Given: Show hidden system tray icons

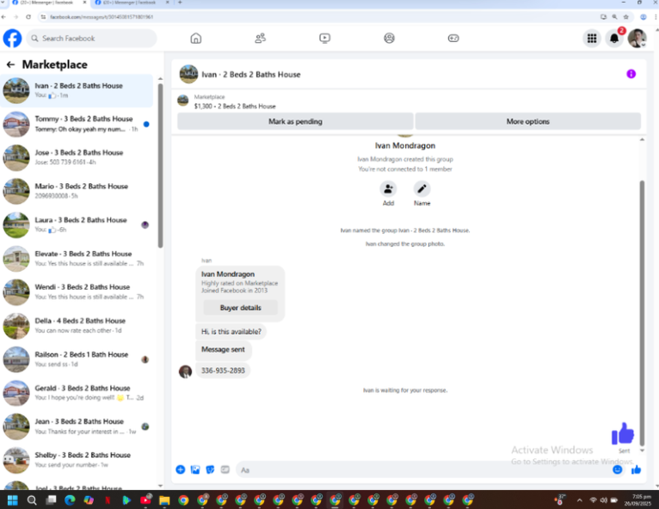Looking at the screenshot, I should point(580,500).
